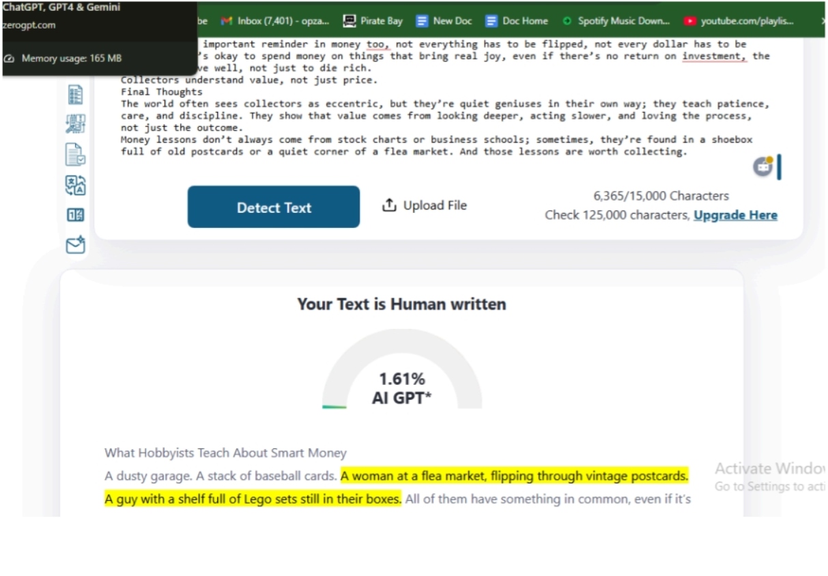The width and height of the screenshot is (828, 576).
Task: Click the "6,365/15,000 Characters" counter
Action: click(661, 196)
